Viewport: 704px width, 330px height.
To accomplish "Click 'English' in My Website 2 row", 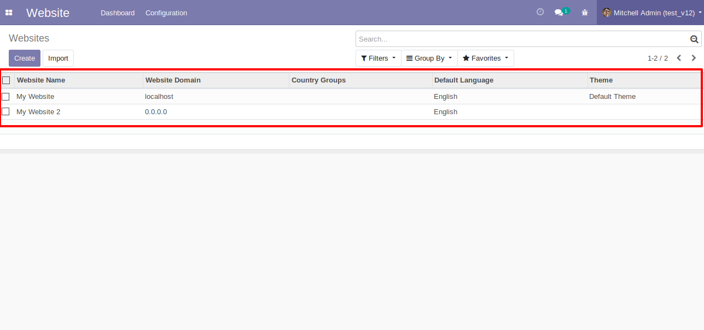I will point(445,112).
